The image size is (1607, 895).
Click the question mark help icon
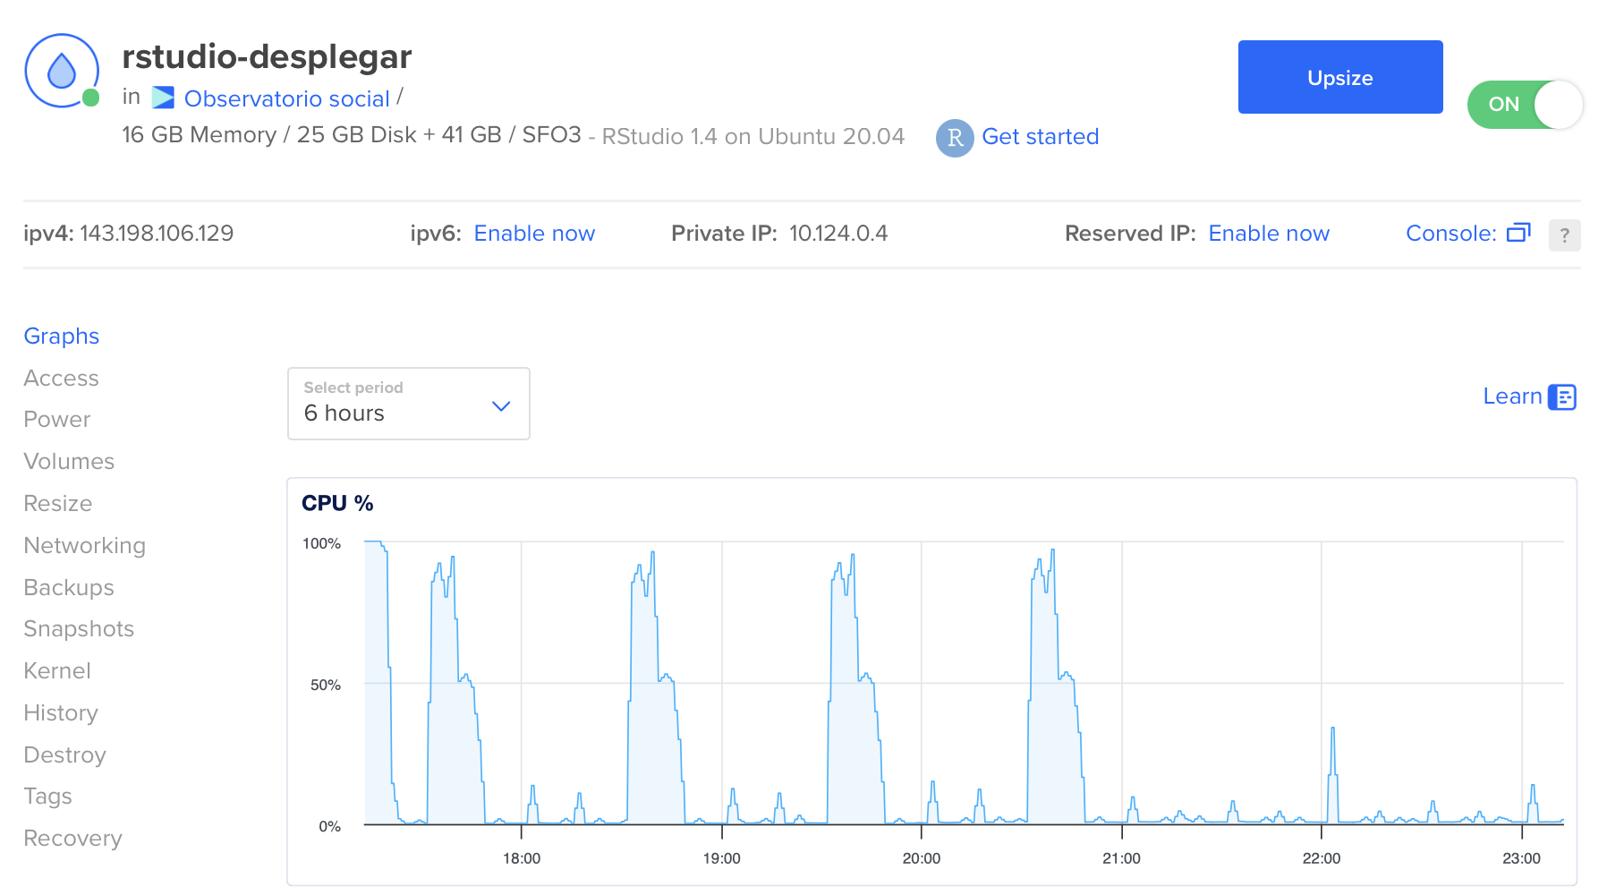(1564, 235)
